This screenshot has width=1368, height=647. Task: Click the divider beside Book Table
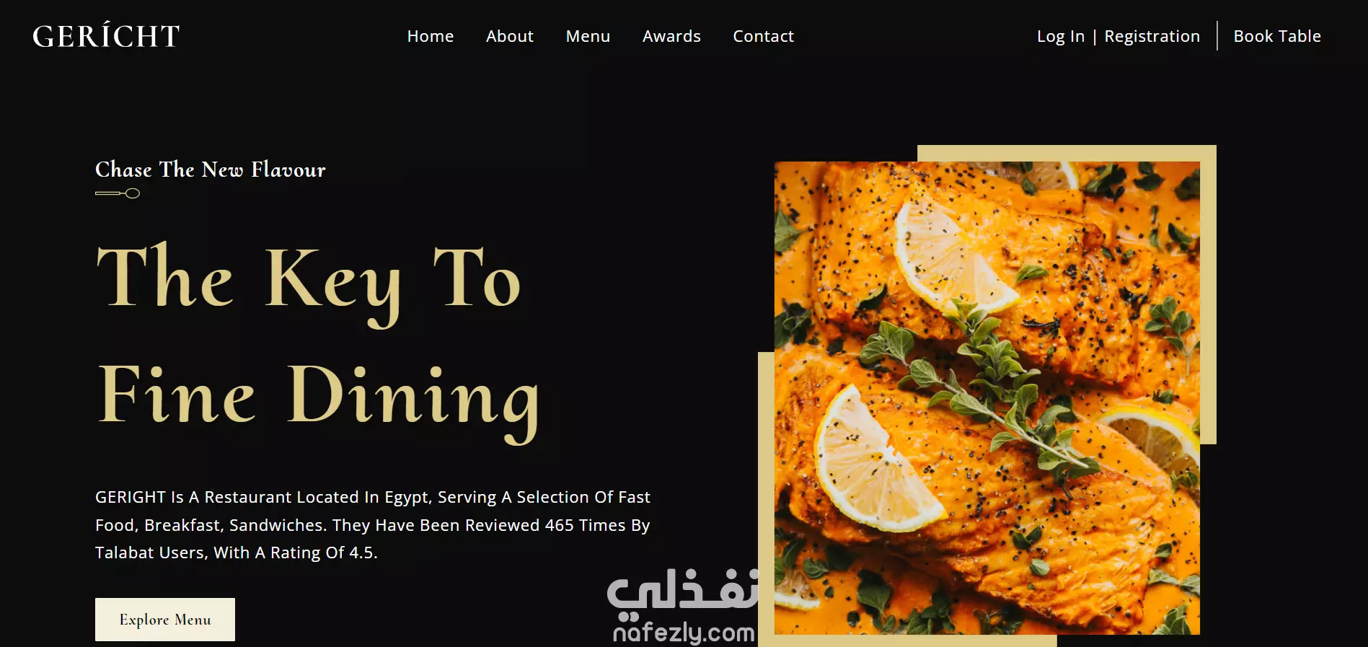[1217, 36]
